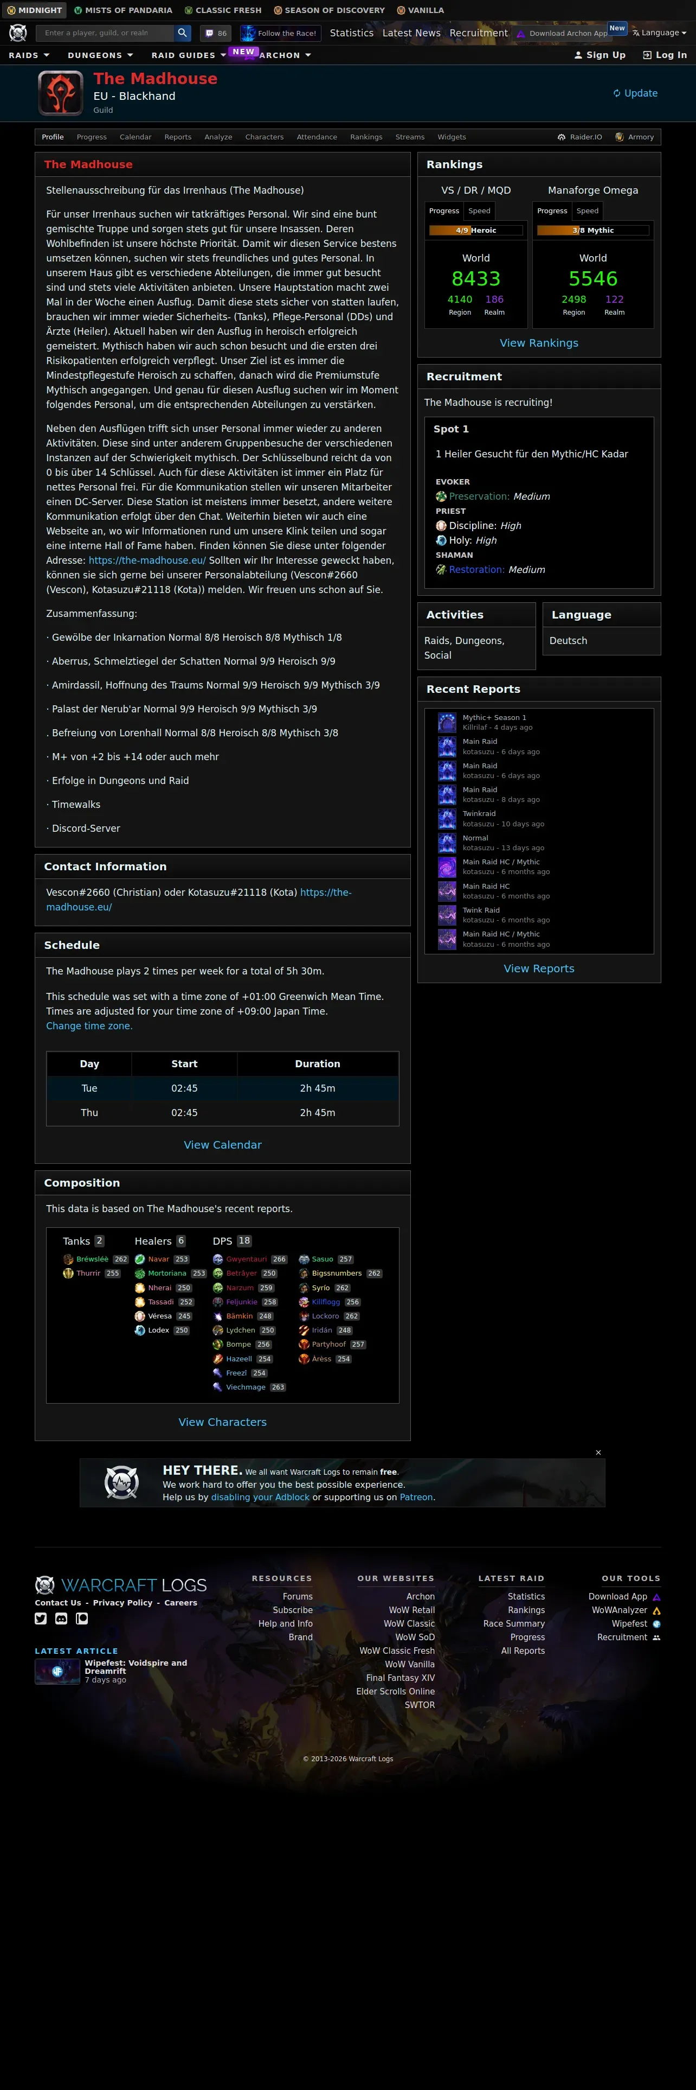Switch to the Midnight game version tab
The height and width of the screenshot is (2090, 696).
(x=34, y=10)
